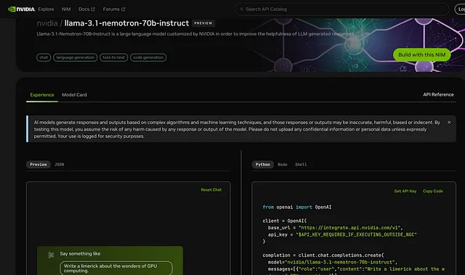465x275 pixels.
Task: Click Reset Chat
Action: [211, 190]
